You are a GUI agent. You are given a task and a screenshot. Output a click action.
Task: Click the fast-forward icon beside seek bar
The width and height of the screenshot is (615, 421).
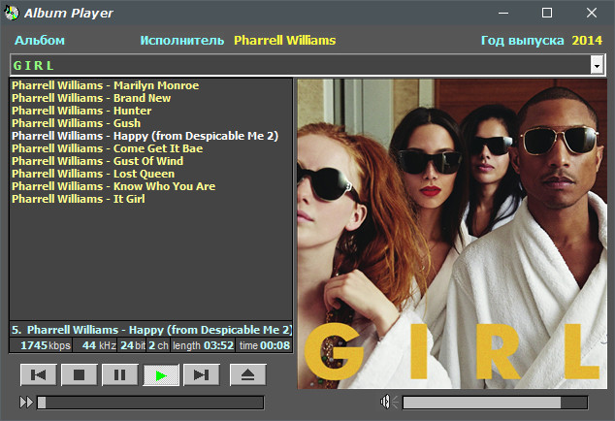coord(26,403)
